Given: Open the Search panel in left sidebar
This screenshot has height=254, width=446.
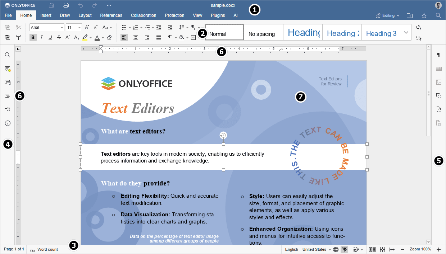Looking at the screenshot, I should [x=8, y=55].
